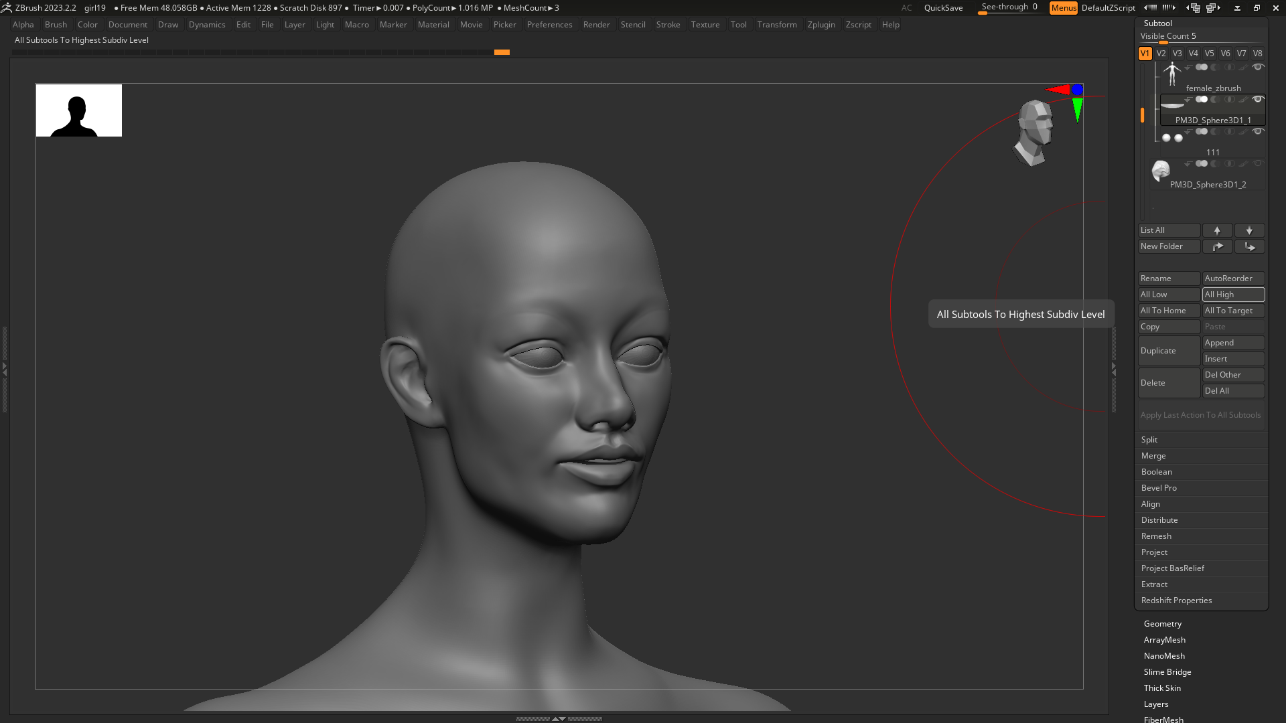This screenshot has height=723, width=1286.
Task: Toggle visibility eye of PM3D_Sphere3D1_2 subtool
Action: pos(1258,163)
